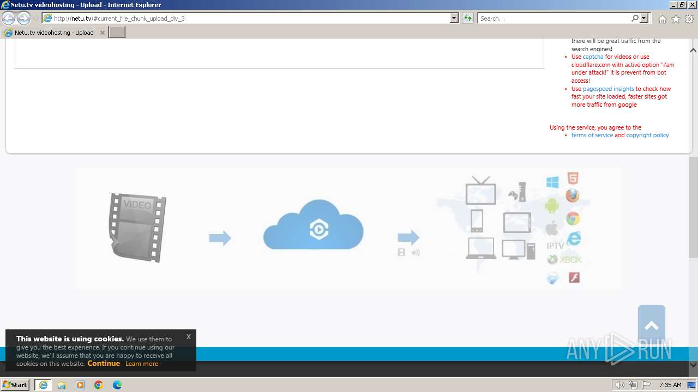Click the Windows logo icon
This screenshot has height=392, width=698.
point(552,182)
